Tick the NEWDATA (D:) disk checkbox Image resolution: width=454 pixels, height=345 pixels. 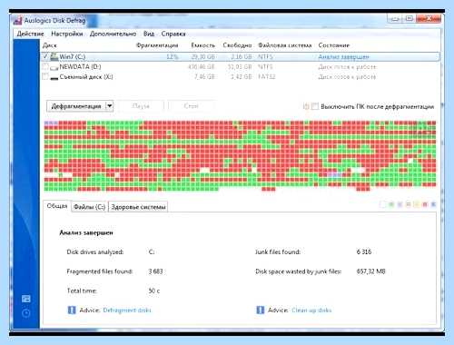pyautogui.click(x=45, y=66)
